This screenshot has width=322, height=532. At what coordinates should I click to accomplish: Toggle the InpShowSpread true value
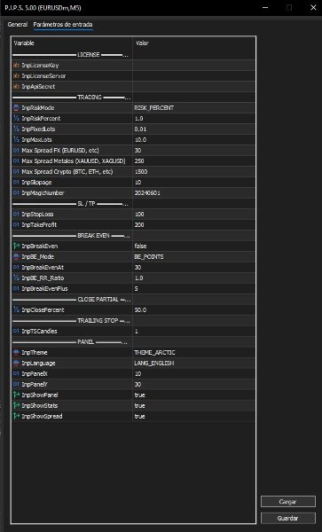pyautogui.click(x=193, y=417)
